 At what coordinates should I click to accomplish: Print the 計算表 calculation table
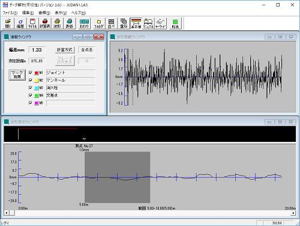pos(45,23)
